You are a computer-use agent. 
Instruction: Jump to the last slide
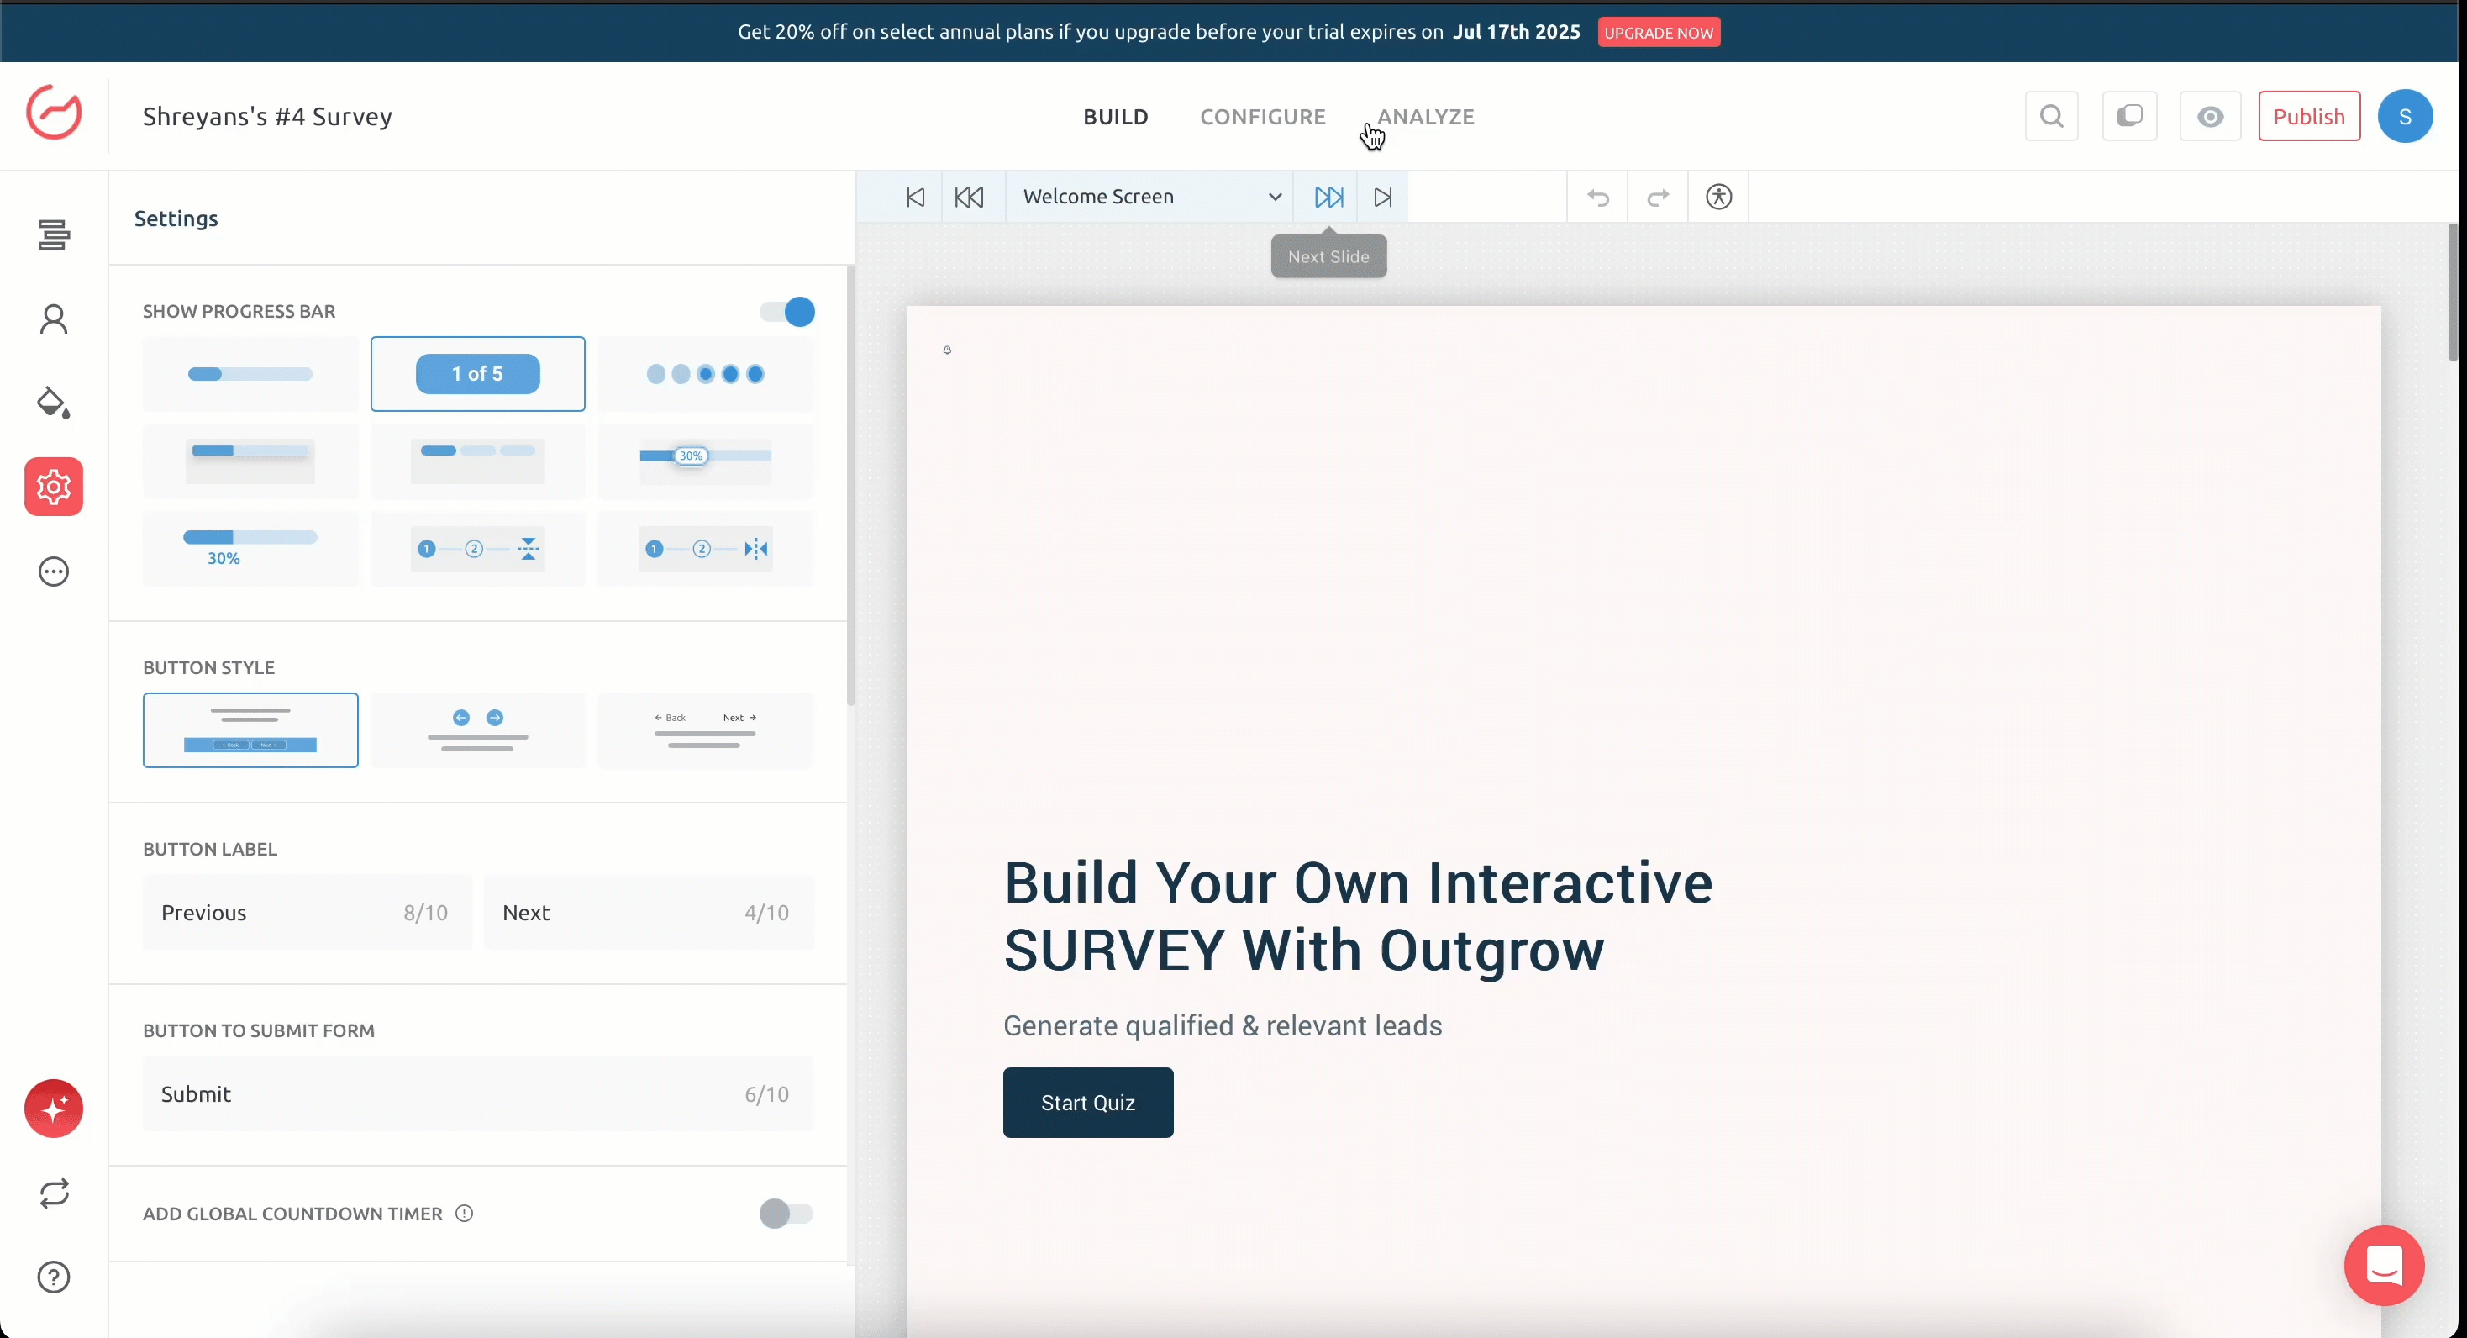1383,198
